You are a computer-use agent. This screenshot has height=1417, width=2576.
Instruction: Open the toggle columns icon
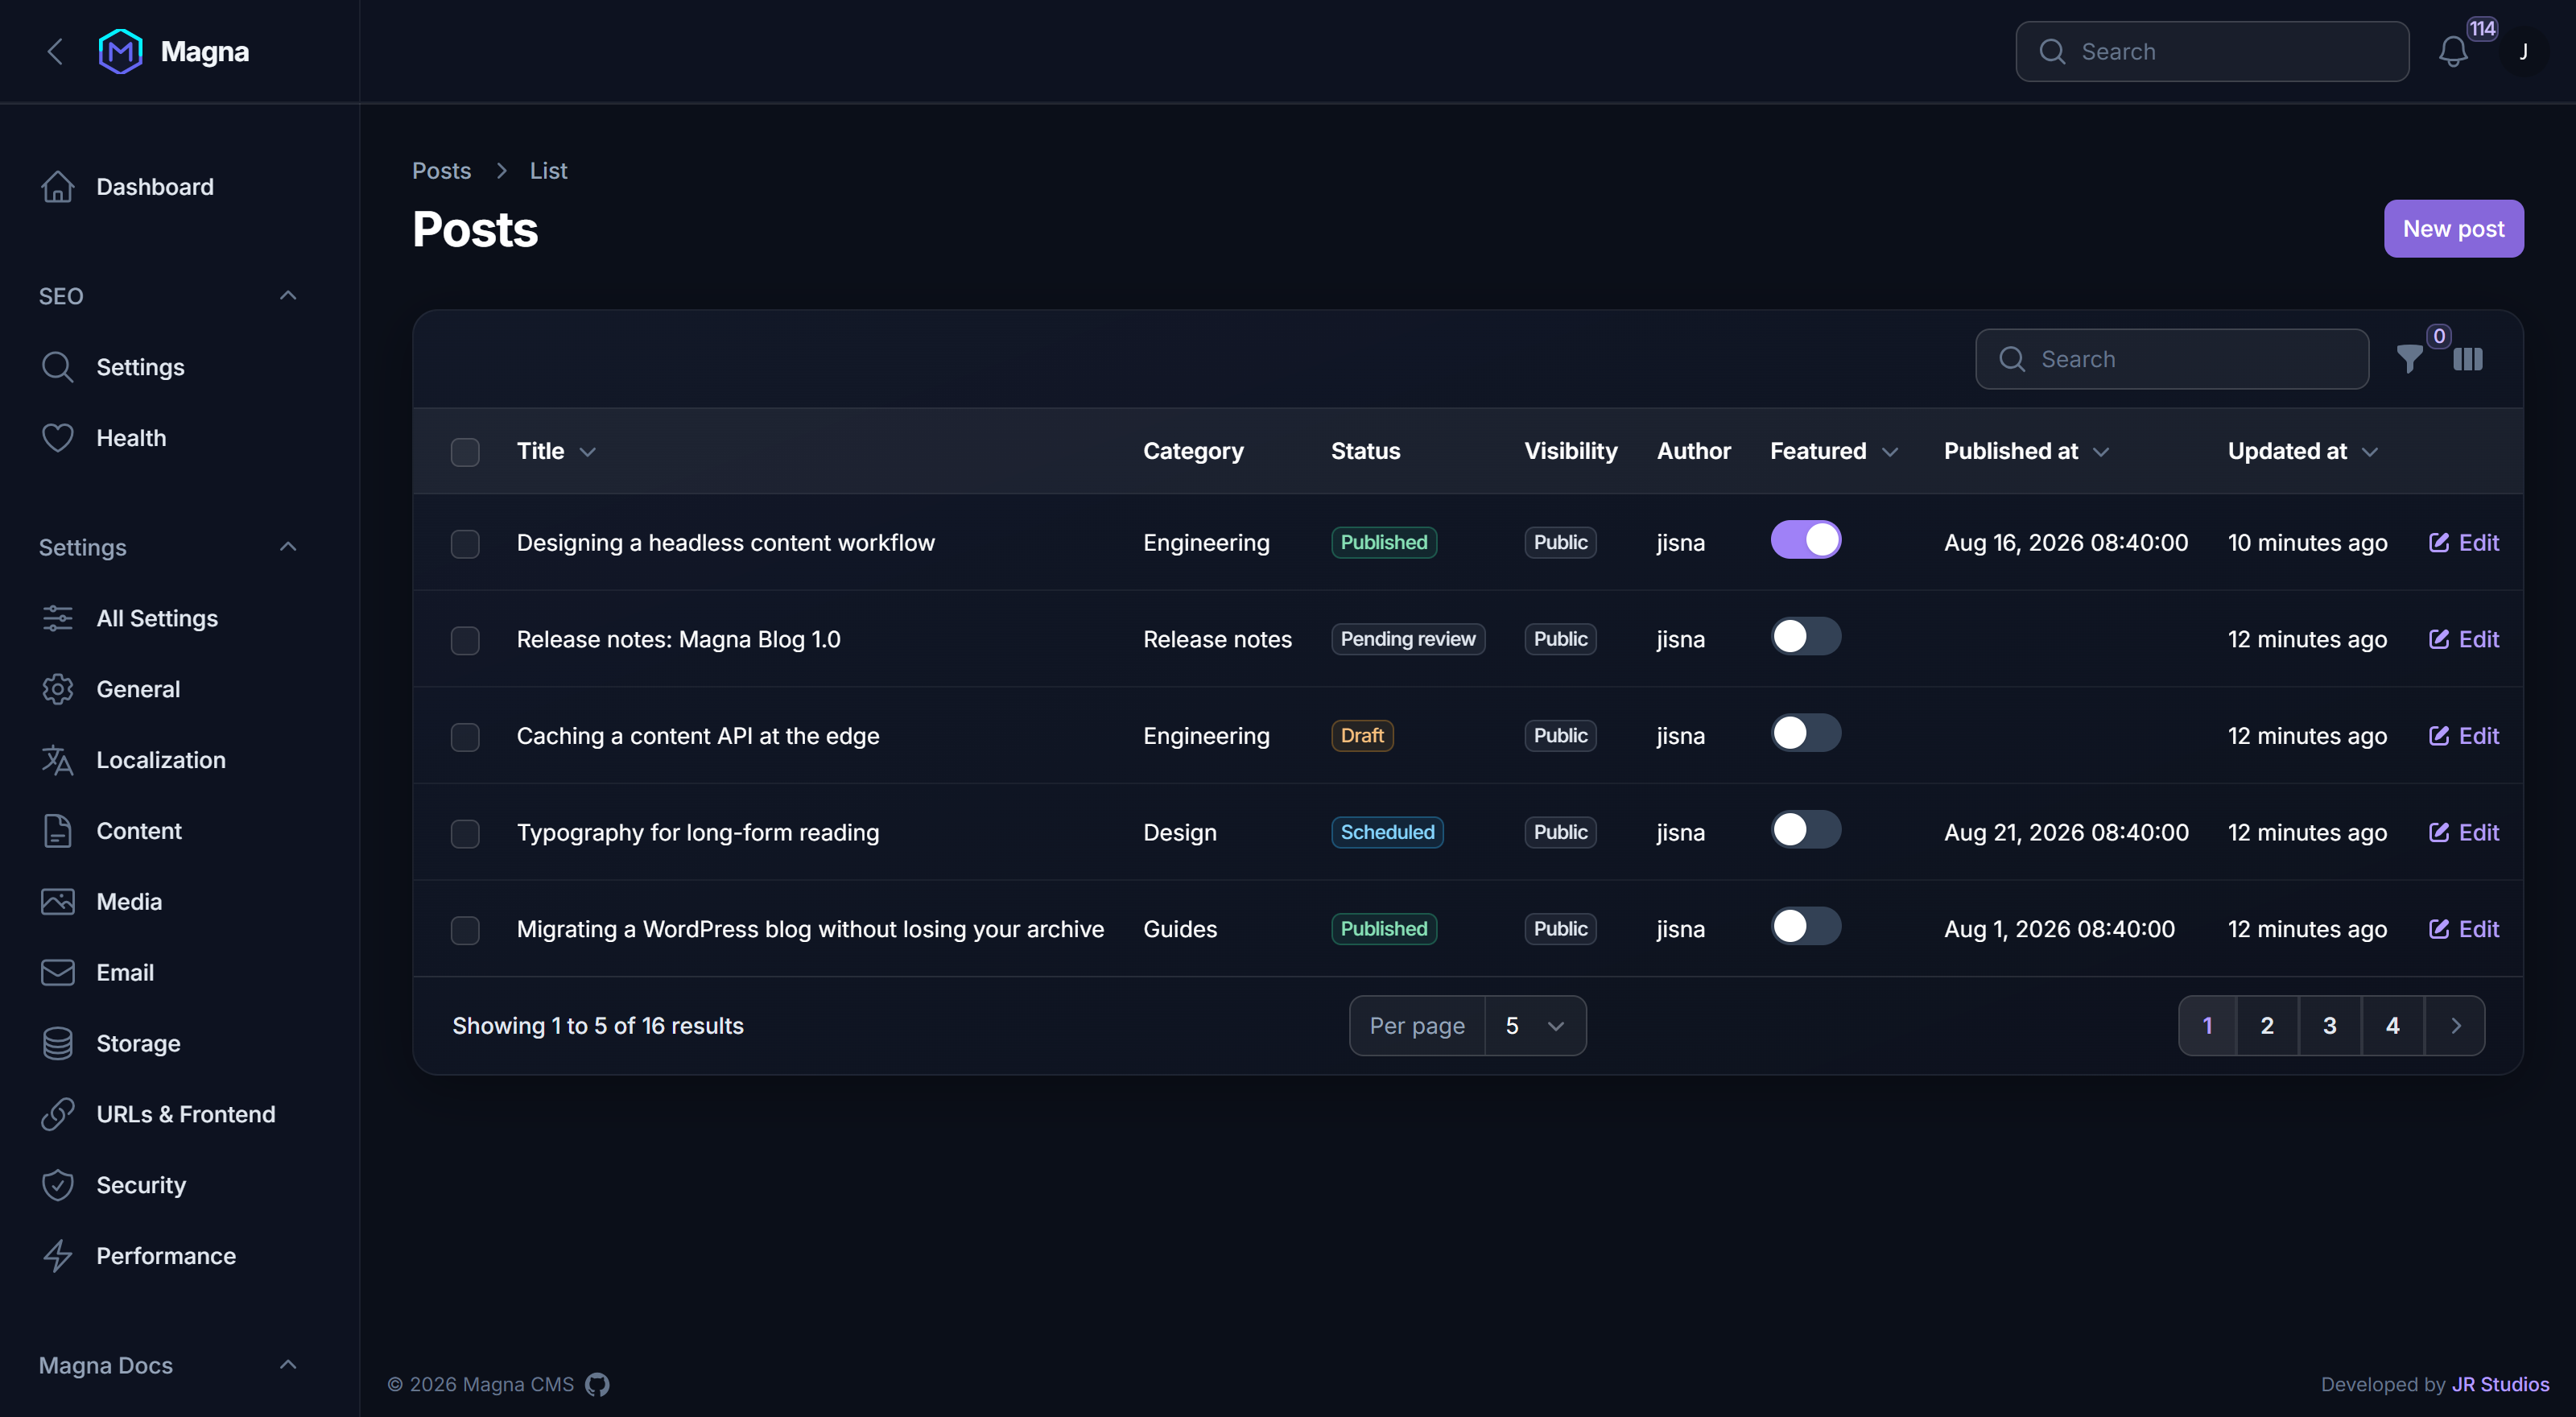2468,358
